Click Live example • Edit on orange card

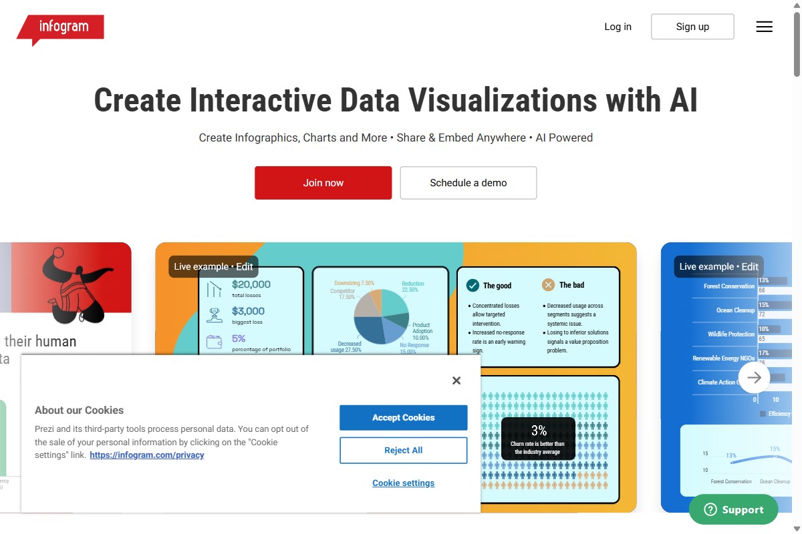tap(213, 266)
